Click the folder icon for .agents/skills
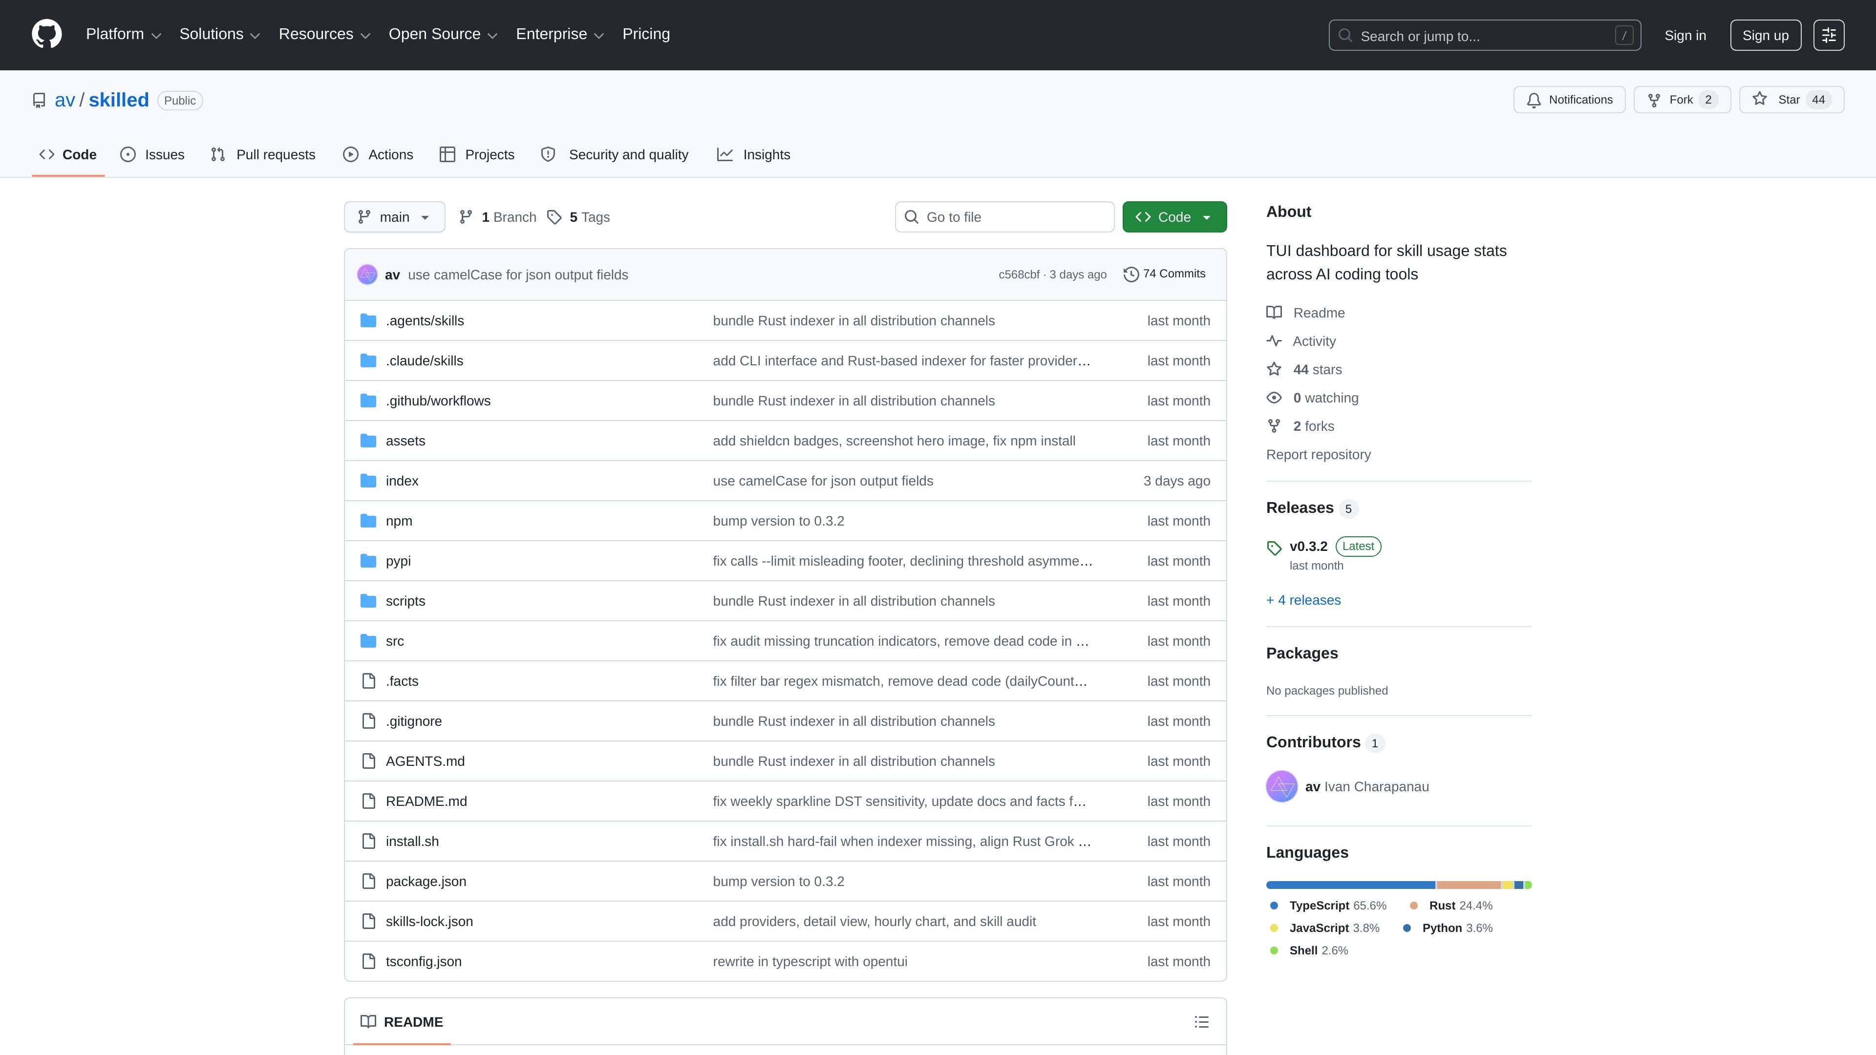The width and height of the screenshot is (1876, 1055). click(368, 320)
